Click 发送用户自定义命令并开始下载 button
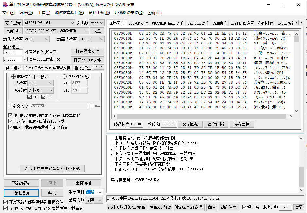The image size is (307, 213). [52, 169]
